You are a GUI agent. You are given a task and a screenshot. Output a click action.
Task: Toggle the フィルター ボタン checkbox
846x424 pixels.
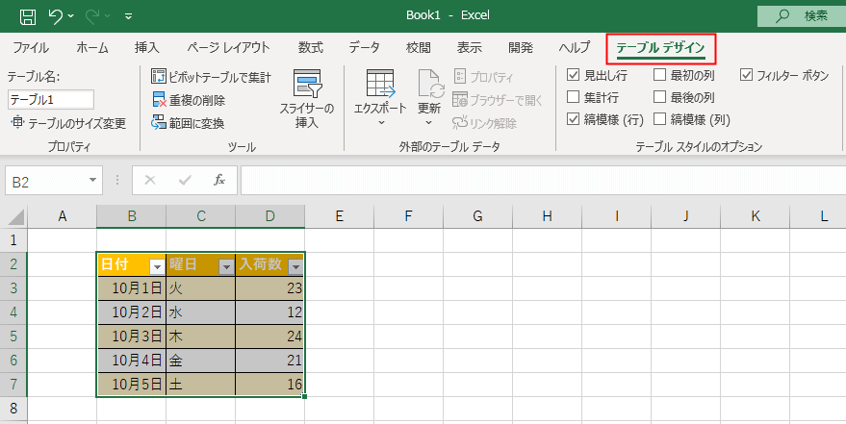pos(747,75)
